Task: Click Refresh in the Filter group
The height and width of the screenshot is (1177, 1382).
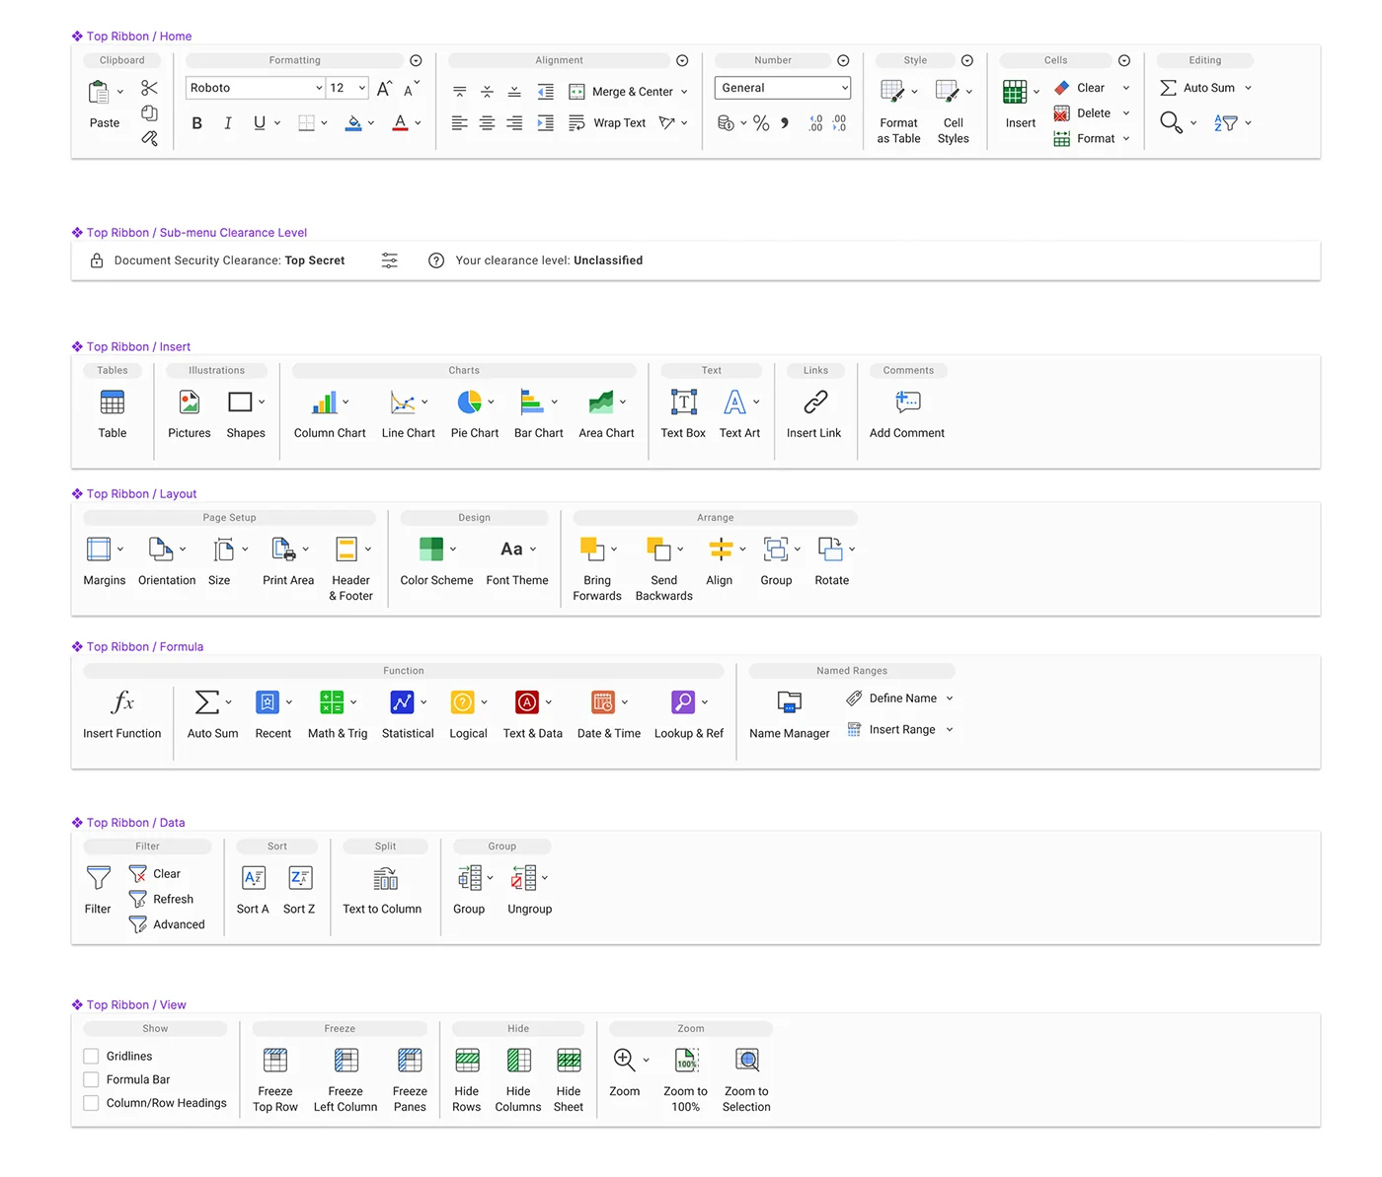Action: pos(173,900)
